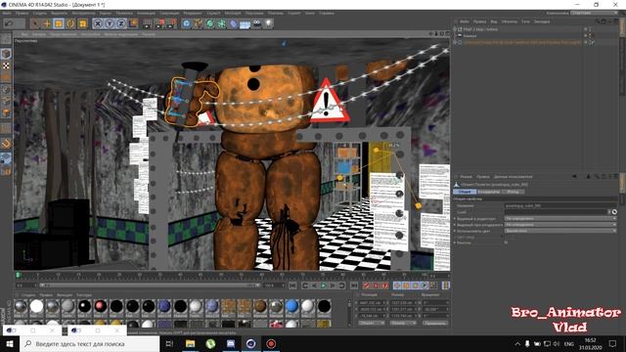
Task: Toggle Scale keyframe recording button
Action: click(406, 286)
